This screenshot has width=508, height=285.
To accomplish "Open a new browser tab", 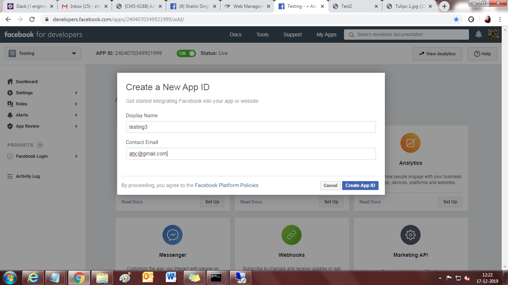I will [x=444, y=6].
